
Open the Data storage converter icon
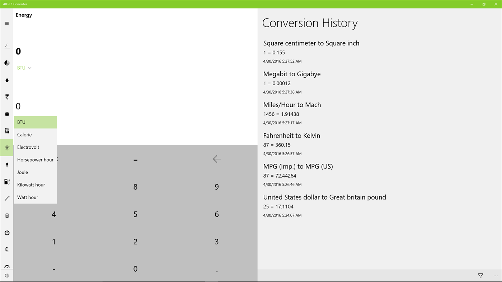tap(6, 130)
